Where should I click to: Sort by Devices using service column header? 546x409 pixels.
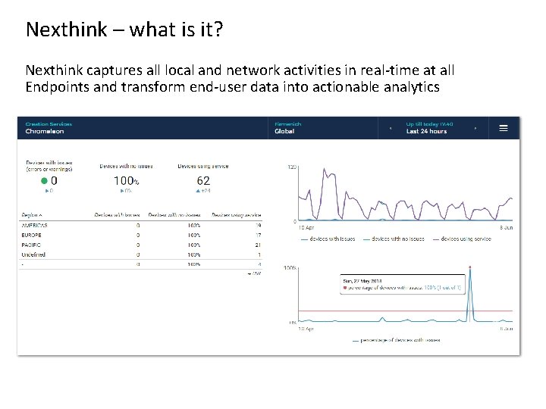[237, 215]
